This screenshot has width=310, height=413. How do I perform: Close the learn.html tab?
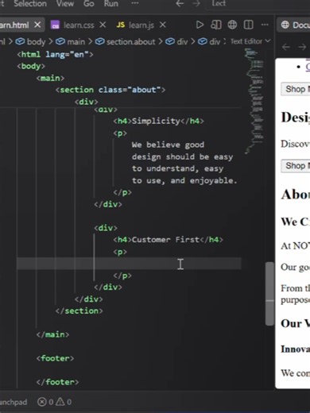point(37,25)
